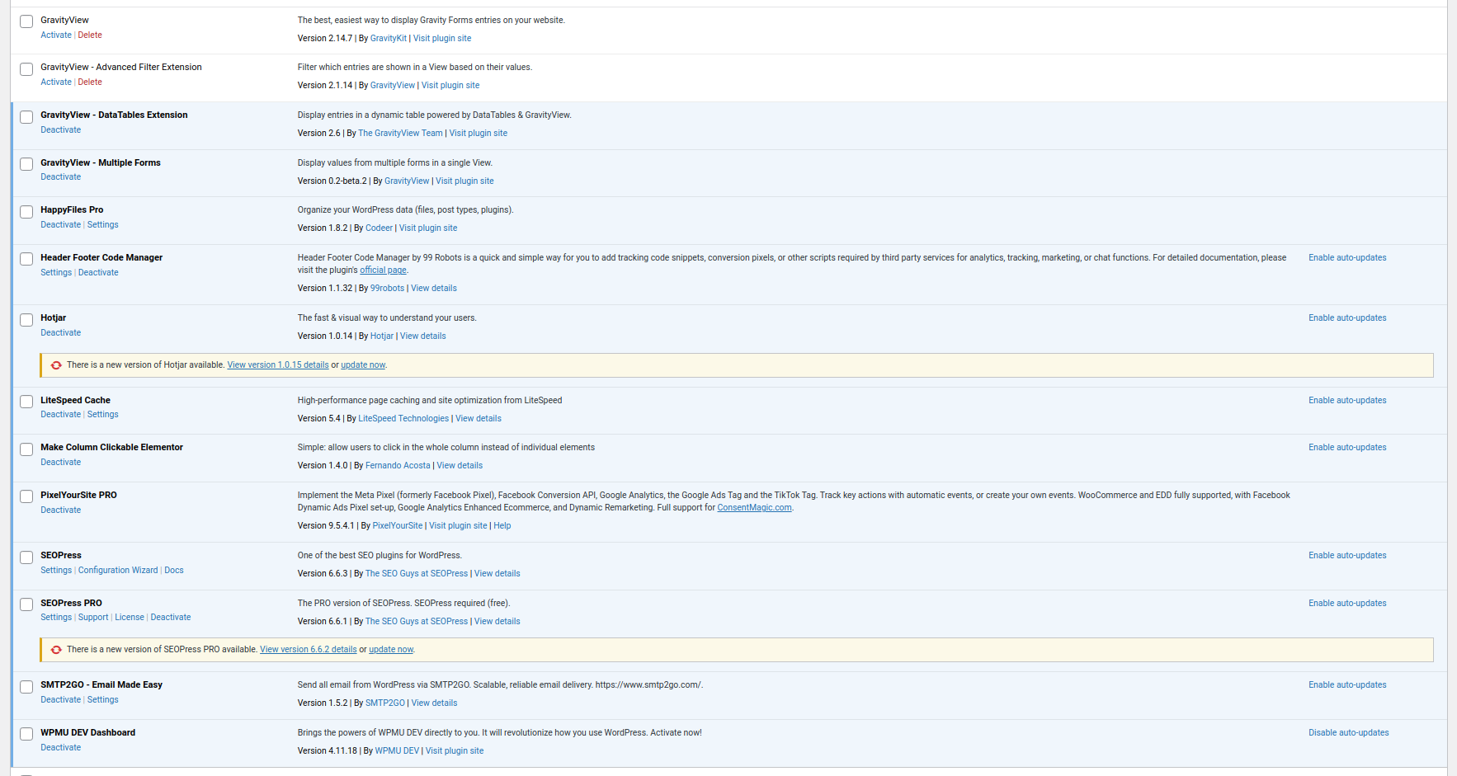
Task: Open the SEOPress PRO License link
Action: pyautogui.click(x=130, y=618)
